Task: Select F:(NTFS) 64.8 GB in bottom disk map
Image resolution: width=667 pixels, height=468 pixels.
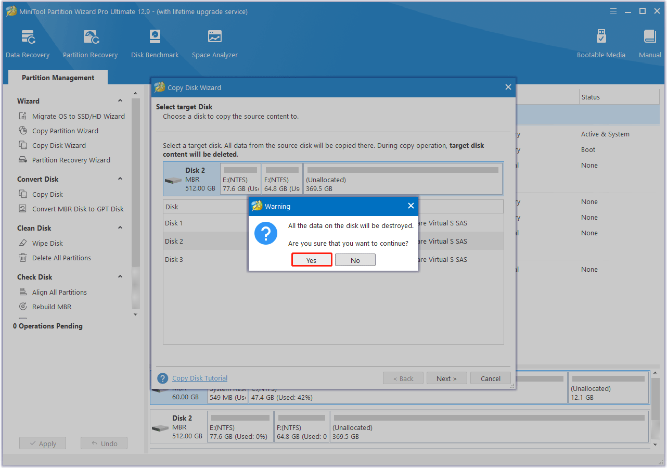Action: click(302, 427)
